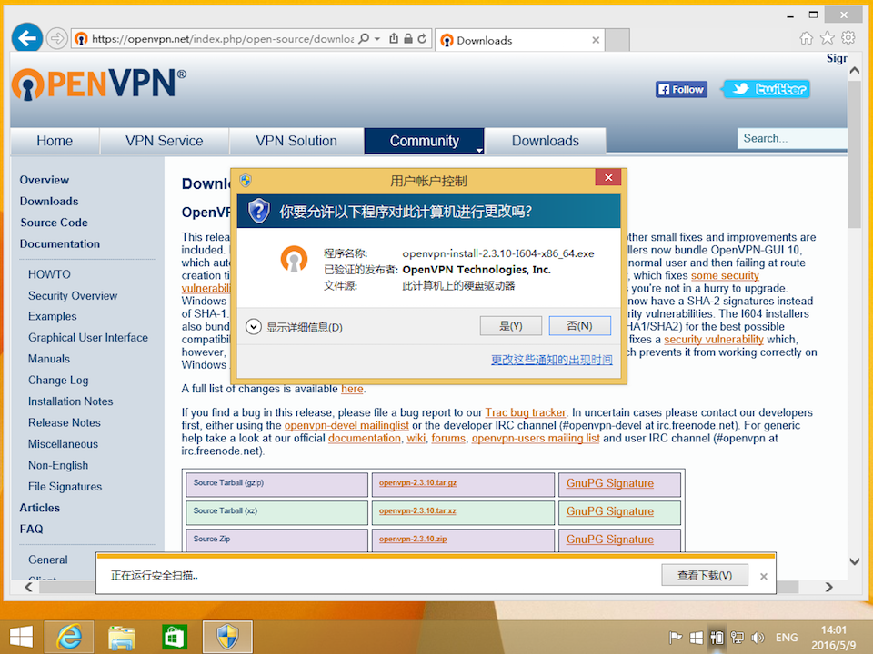This screenshot has height=654, width=873.
Task: Click the search magnifier in address bar
Action: point(364,39)
